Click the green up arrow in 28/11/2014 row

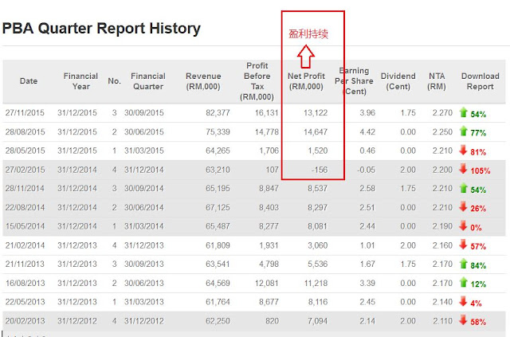[463, 188]
